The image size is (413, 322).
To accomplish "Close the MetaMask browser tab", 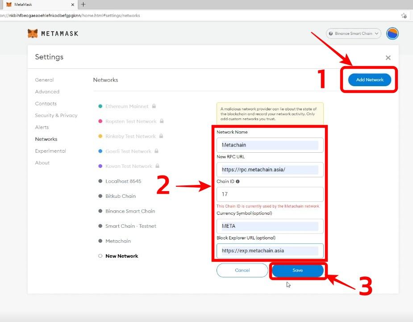I will pyautogui.click(x=73, y=4).
